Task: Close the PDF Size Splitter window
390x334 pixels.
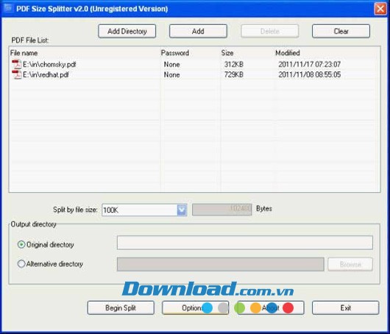Action: click(380, 9)
